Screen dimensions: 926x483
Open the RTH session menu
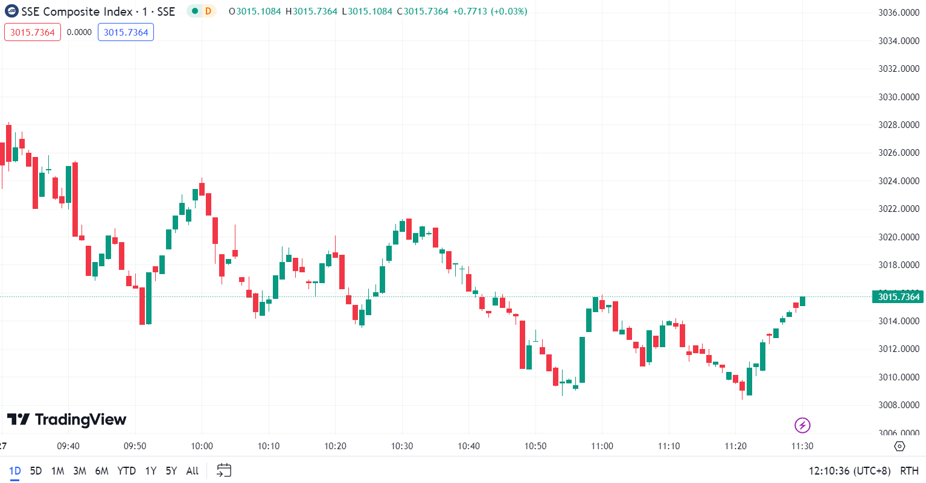[909, 471]
